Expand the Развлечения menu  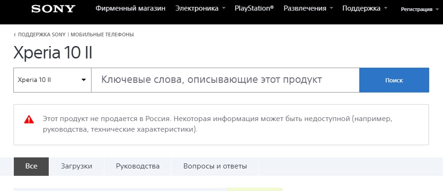pos(308,8)
